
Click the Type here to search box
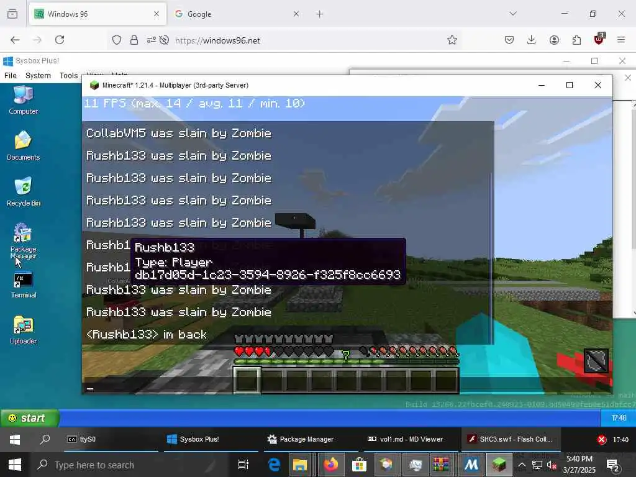point(130,465)
